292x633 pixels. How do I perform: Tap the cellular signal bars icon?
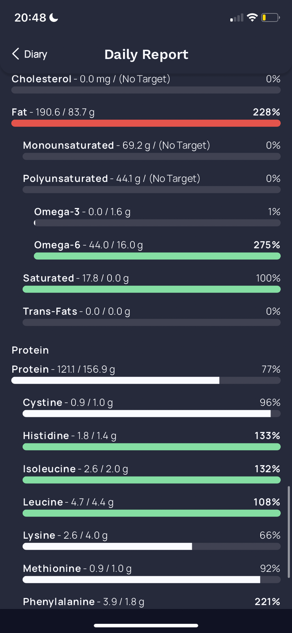pos(237,18)
